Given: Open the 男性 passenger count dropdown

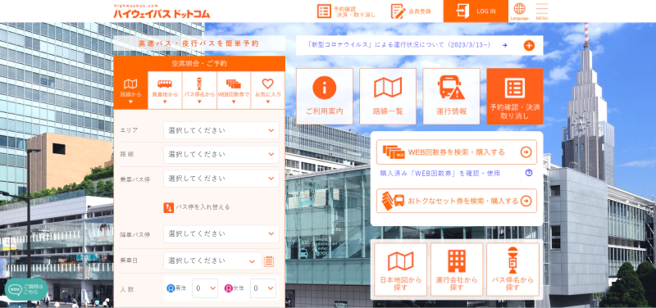Looking at the screenshot, I should [x=205, y=288].
